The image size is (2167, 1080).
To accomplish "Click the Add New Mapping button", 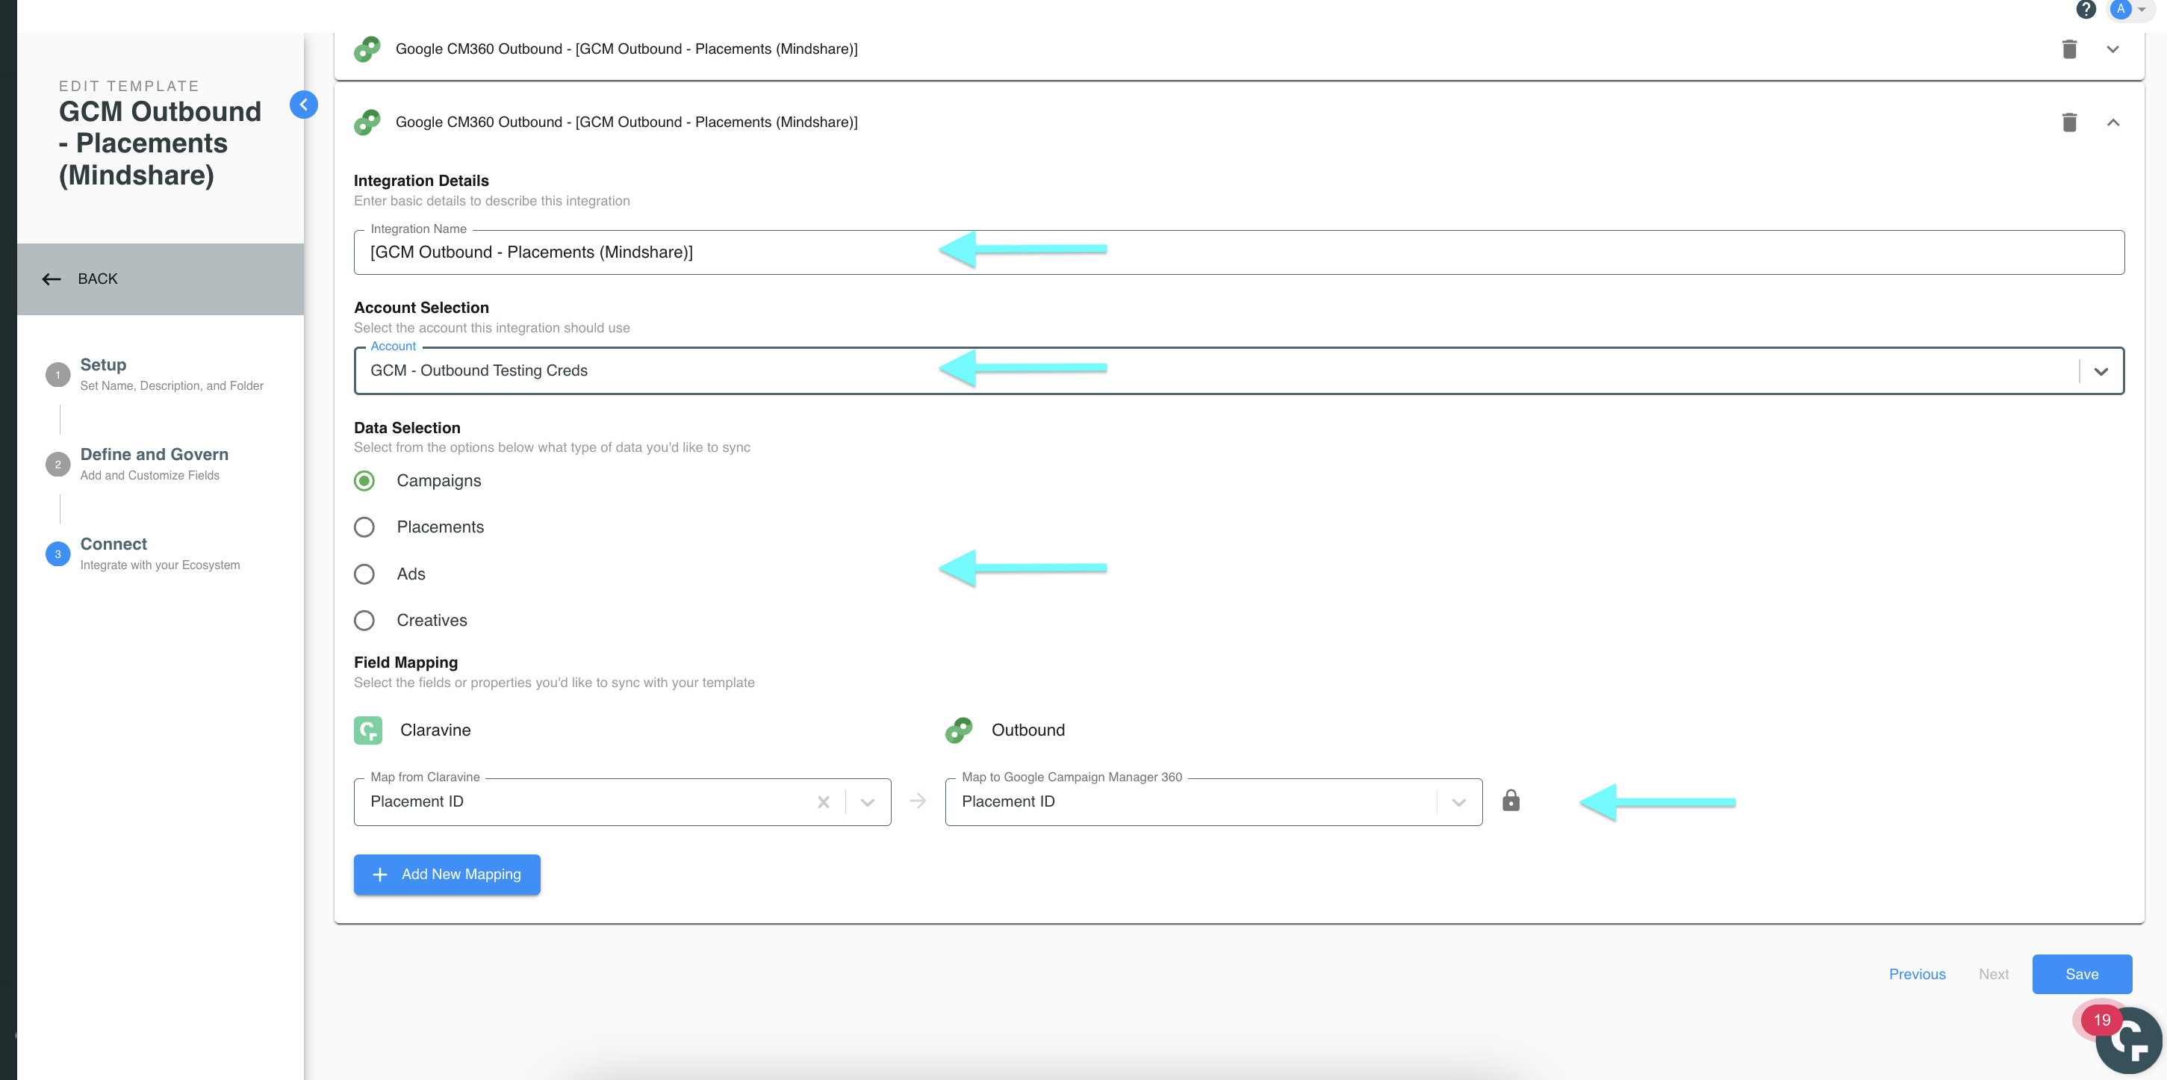I will click(x=447, y=874).
